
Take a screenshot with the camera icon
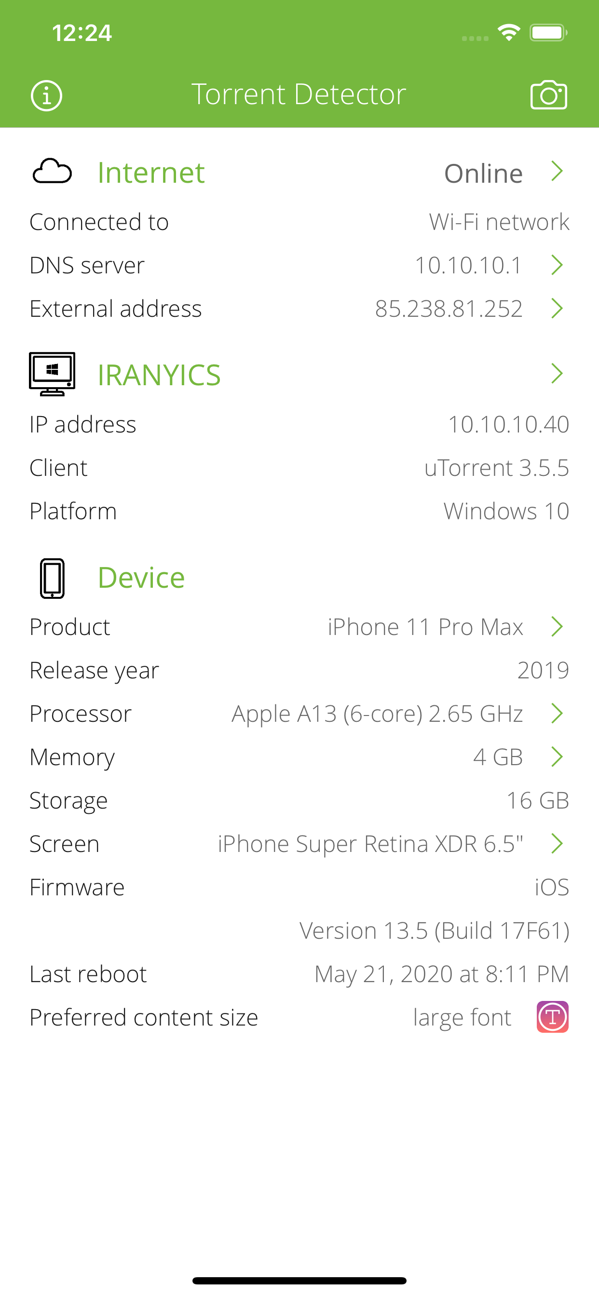pos(549,94)
